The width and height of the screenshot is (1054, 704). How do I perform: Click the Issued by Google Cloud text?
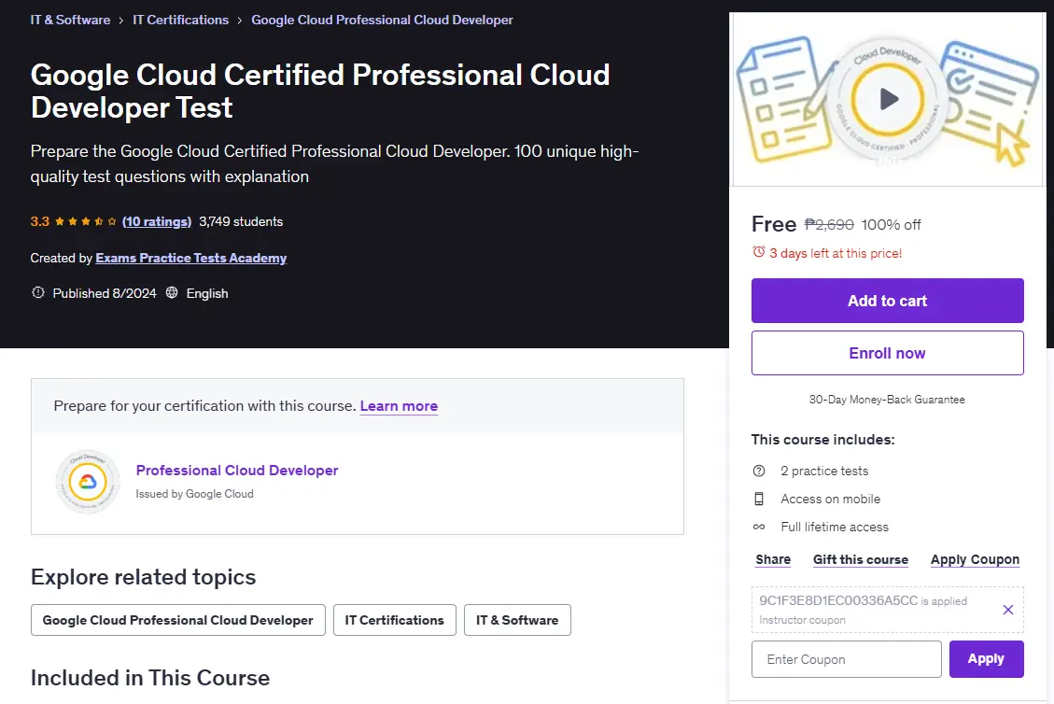tap(194, 494)
